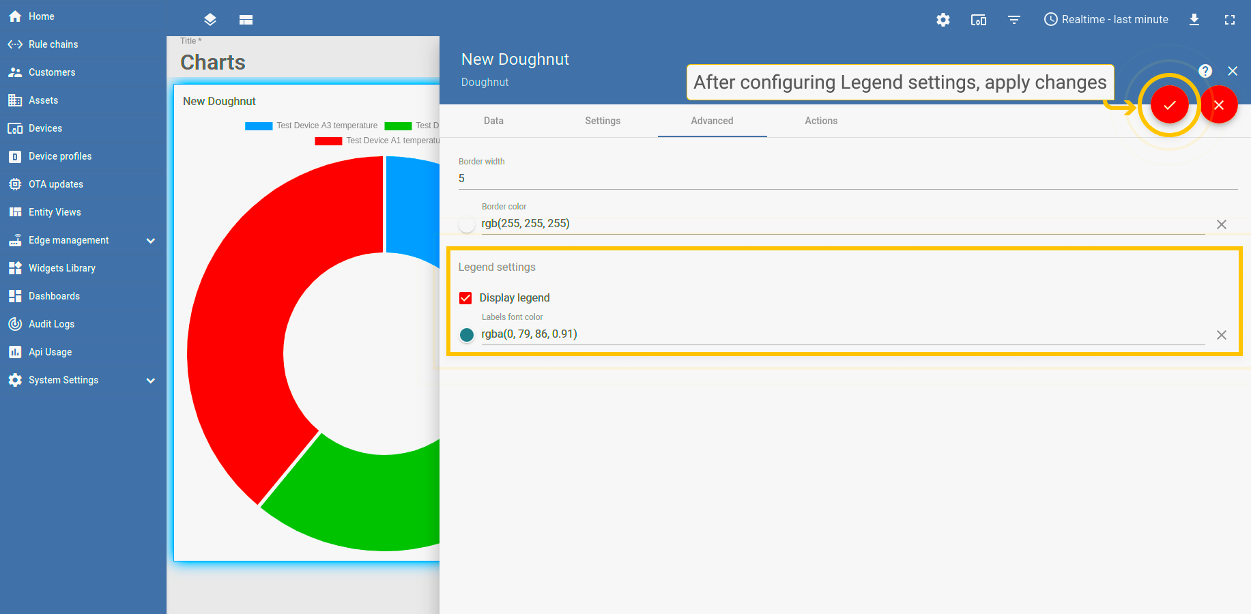Viewport: 1251px width, 614px height.
Task: Go to Device profiles page
Action: [x=60, y=156]
